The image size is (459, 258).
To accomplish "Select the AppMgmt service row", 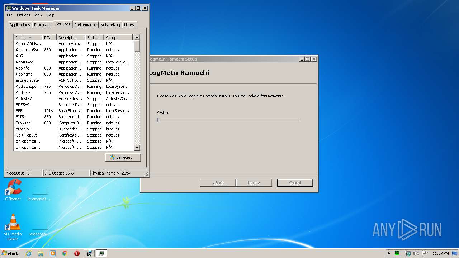I will [74, 74].
